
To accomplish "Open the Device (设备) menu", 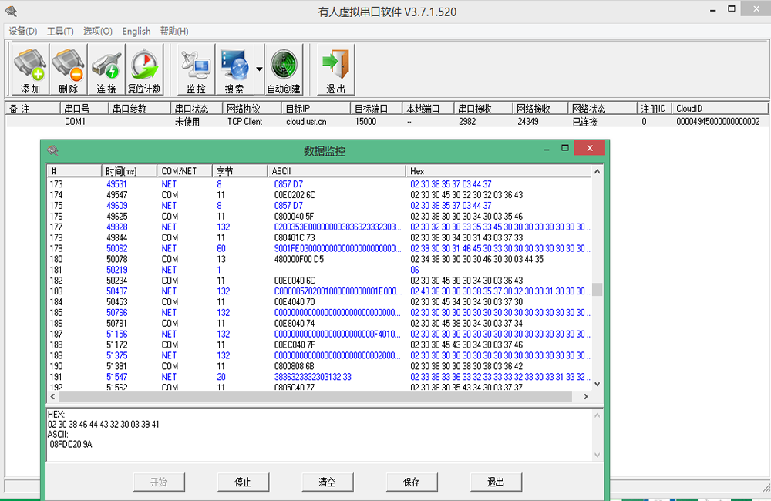I will tap(22, 31).
